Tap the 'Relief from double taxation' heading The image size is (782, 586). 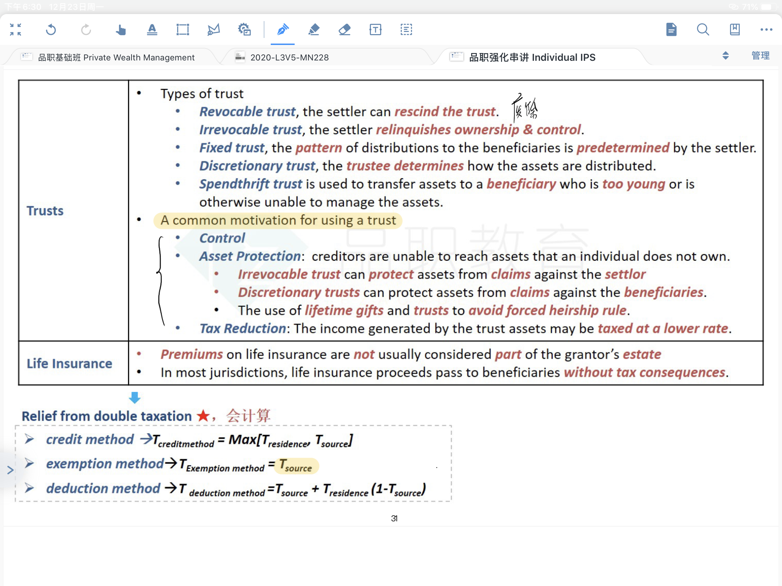[x=107, y=416]
